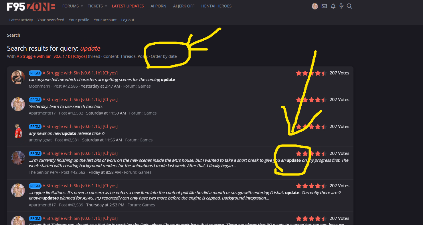Viewport: 423px width, 225px height.
Task: Open search with the magnifier icon
Action: point(349,6)
